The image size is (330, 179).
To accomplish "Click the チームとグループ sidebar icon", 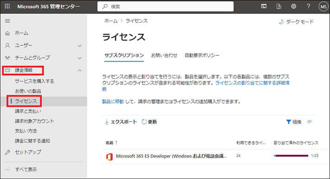I will tap(7, 57).
